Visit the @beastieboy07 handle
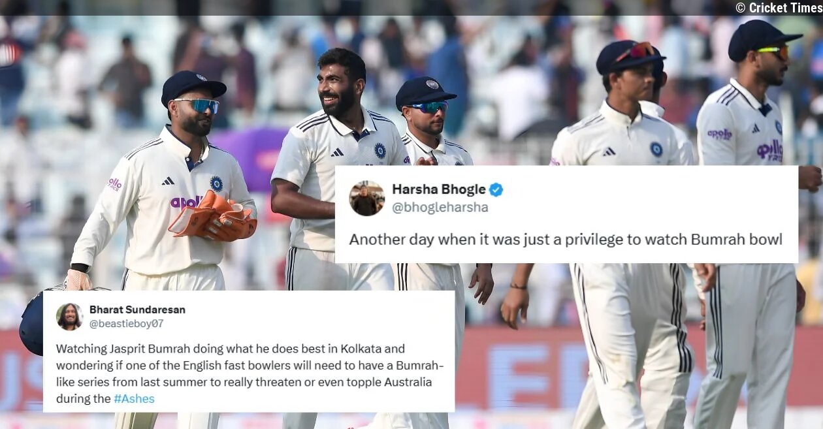Image resolution: width=823 pixels, height=429 pixels. (x=126, y=323)
